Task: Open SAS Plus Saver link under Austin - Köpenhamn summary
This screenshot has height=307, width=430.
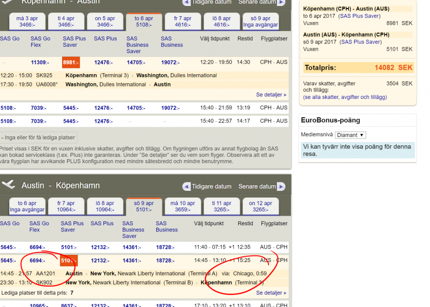Action: (361, 42)
